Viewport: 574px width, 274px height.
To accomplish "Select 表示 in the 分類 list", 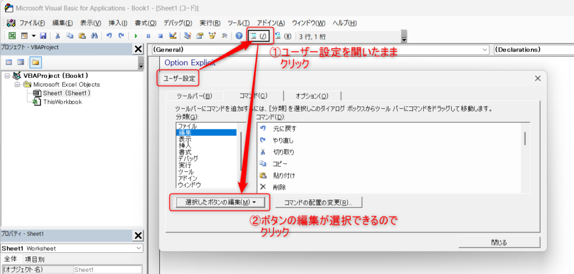I will coord(206,139).
